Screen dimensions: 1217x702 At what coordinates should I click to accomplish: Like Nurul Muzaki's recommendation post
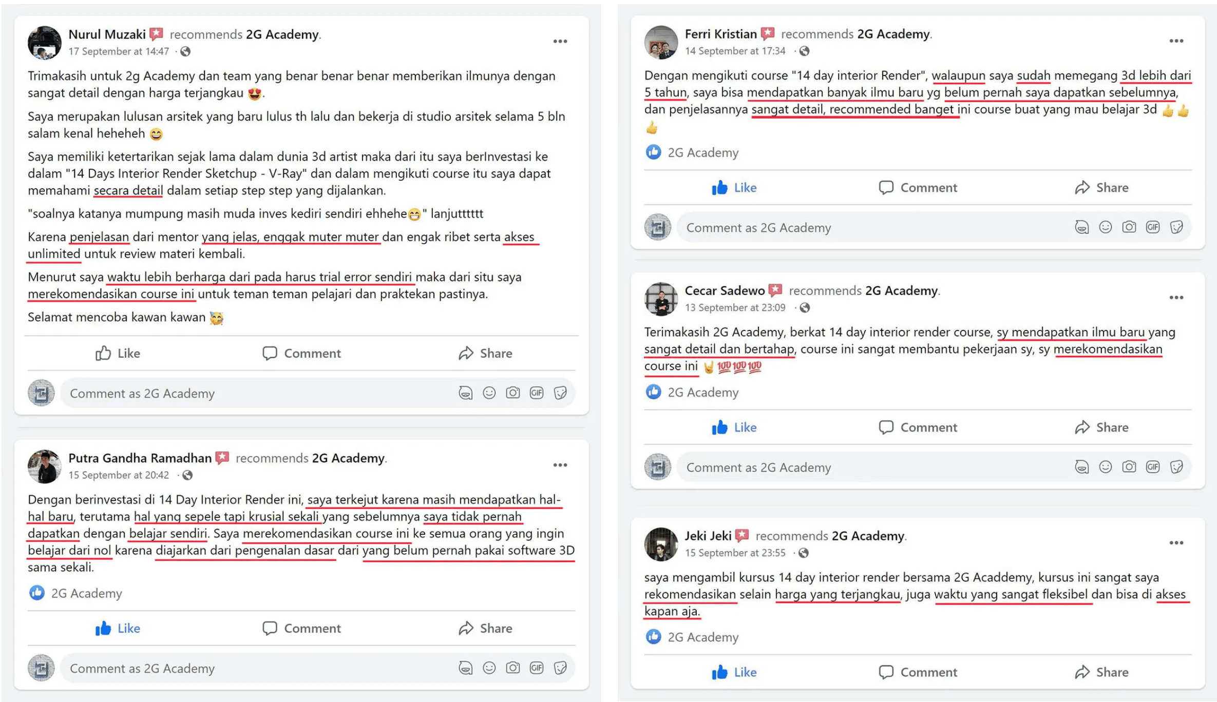click(x=118, y=353)
